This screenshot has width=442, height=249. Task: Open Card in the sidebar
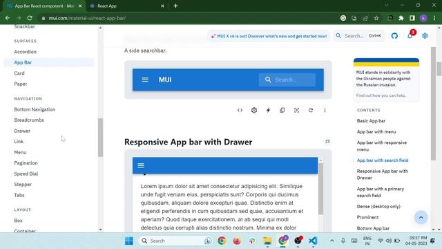point(19,73)
